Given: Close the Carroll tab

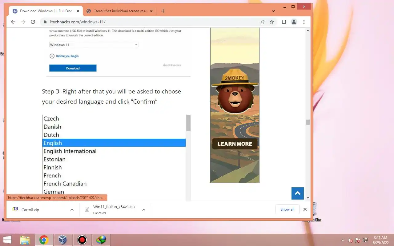Looking at the screenshot, I should tap(152, 11).
